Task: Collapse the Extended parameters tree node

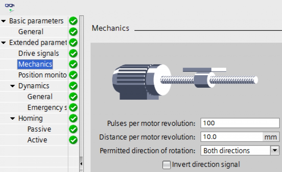Action: pos(3,43)
